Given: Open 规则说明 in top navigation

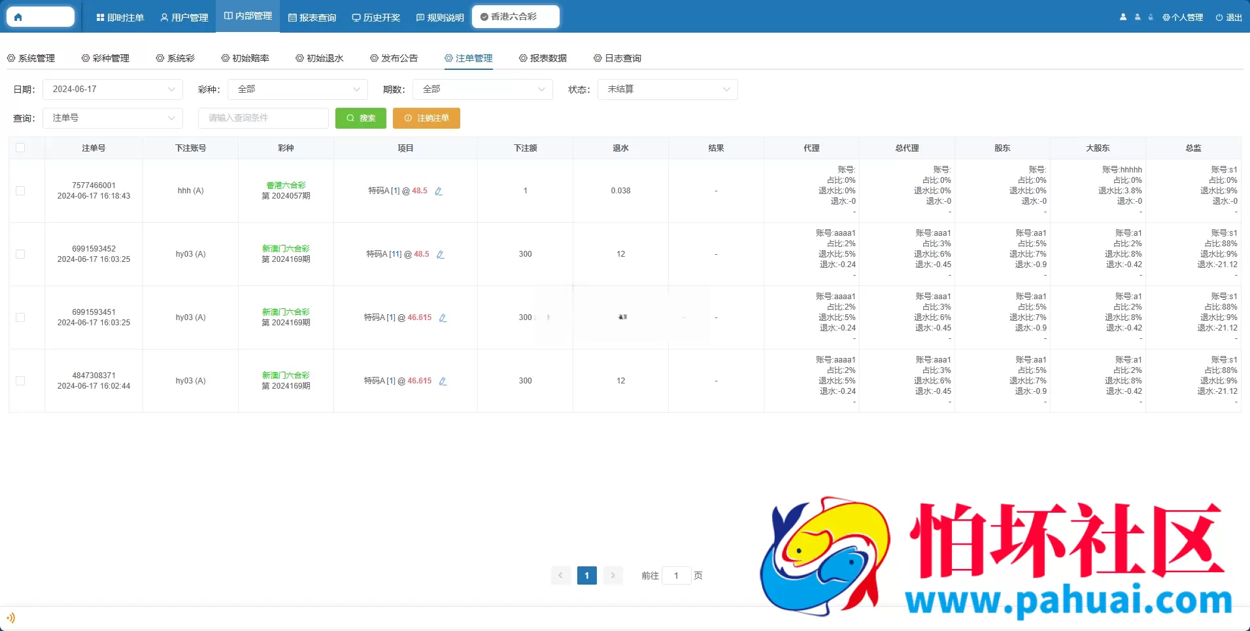Looking at the screenshot, I should tap(440, 18).
